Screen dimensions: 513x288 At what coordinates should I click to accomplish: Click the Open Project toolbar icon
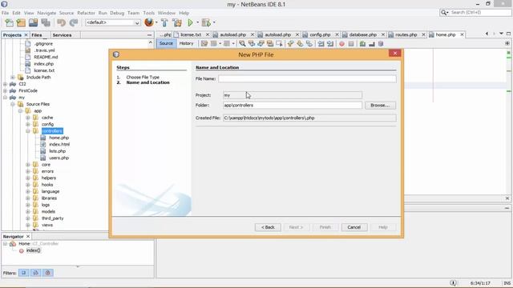pyautogui.click(x=34, y=22)
